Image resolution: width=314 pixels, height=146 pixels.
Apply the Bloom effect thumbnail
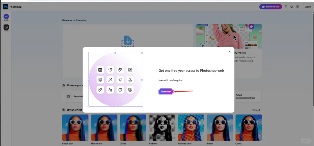click(x=220, y=128)
